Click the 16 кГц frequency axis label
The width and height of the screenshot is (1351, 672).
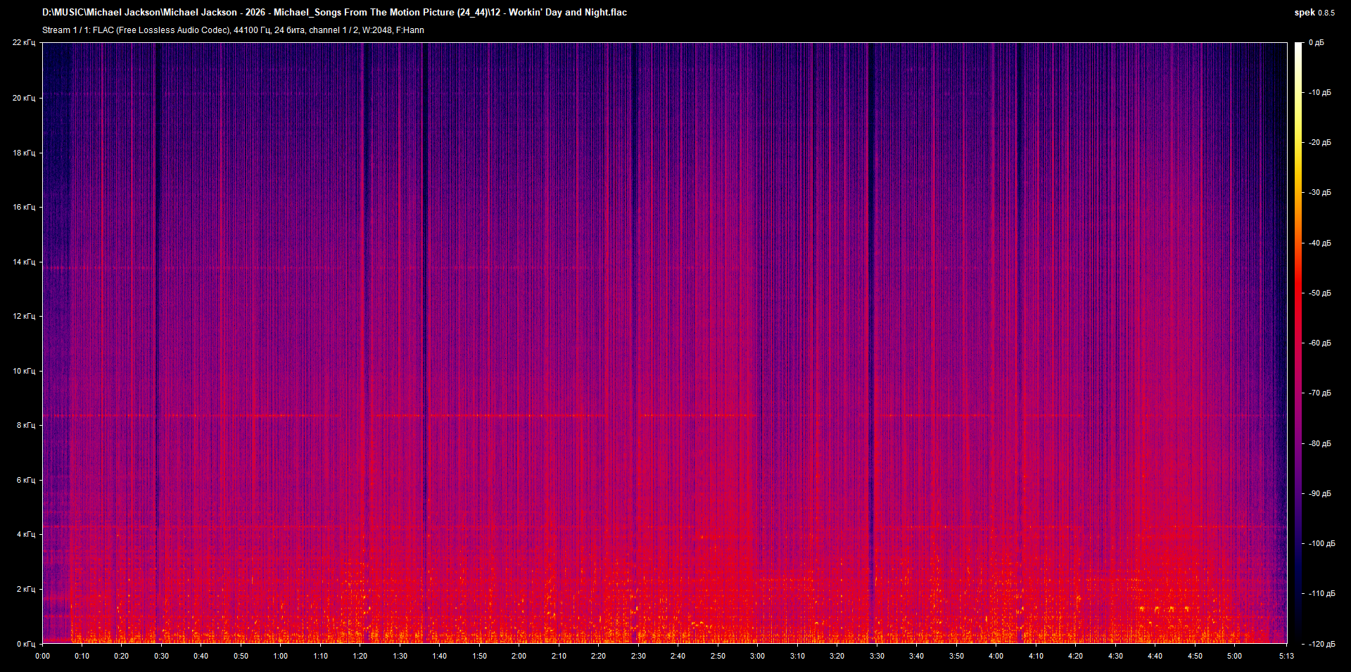(24, 207)
